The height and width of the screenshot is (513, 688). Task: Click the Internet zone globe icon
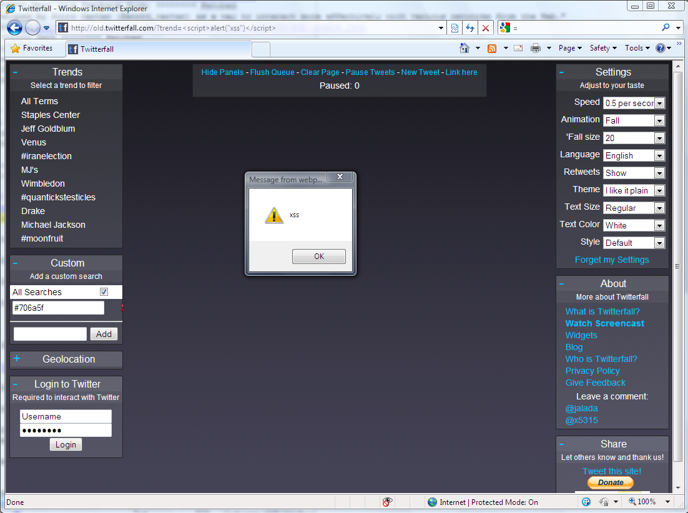pos(432,502)
